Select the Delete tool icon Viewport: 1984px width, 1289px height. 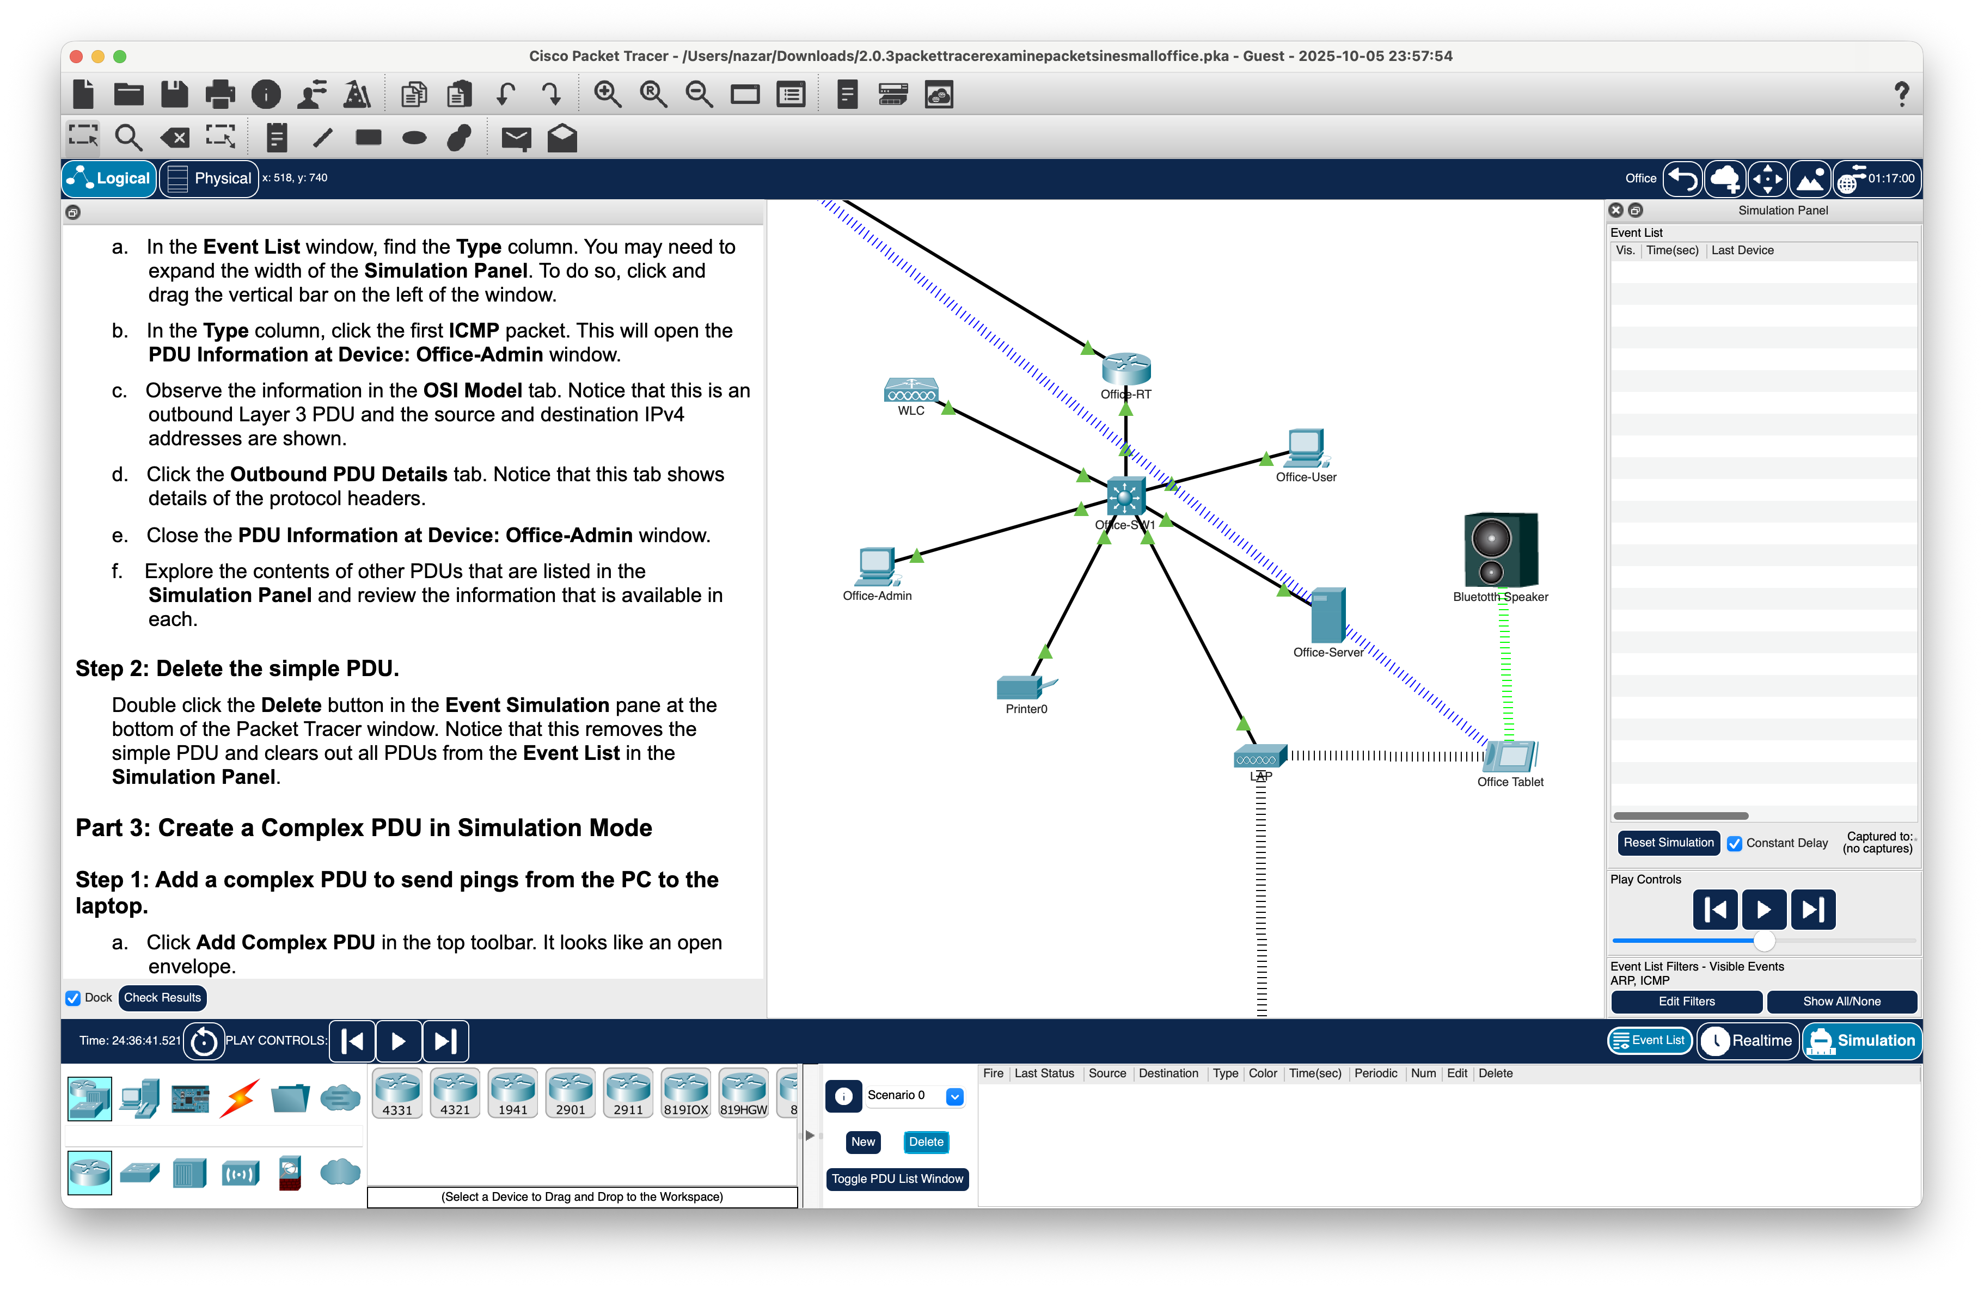pos(175,138)
